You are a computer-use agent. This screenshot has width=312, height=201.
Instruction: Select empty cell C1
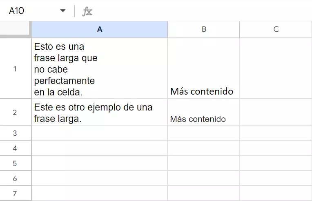(x=276, y=68)
